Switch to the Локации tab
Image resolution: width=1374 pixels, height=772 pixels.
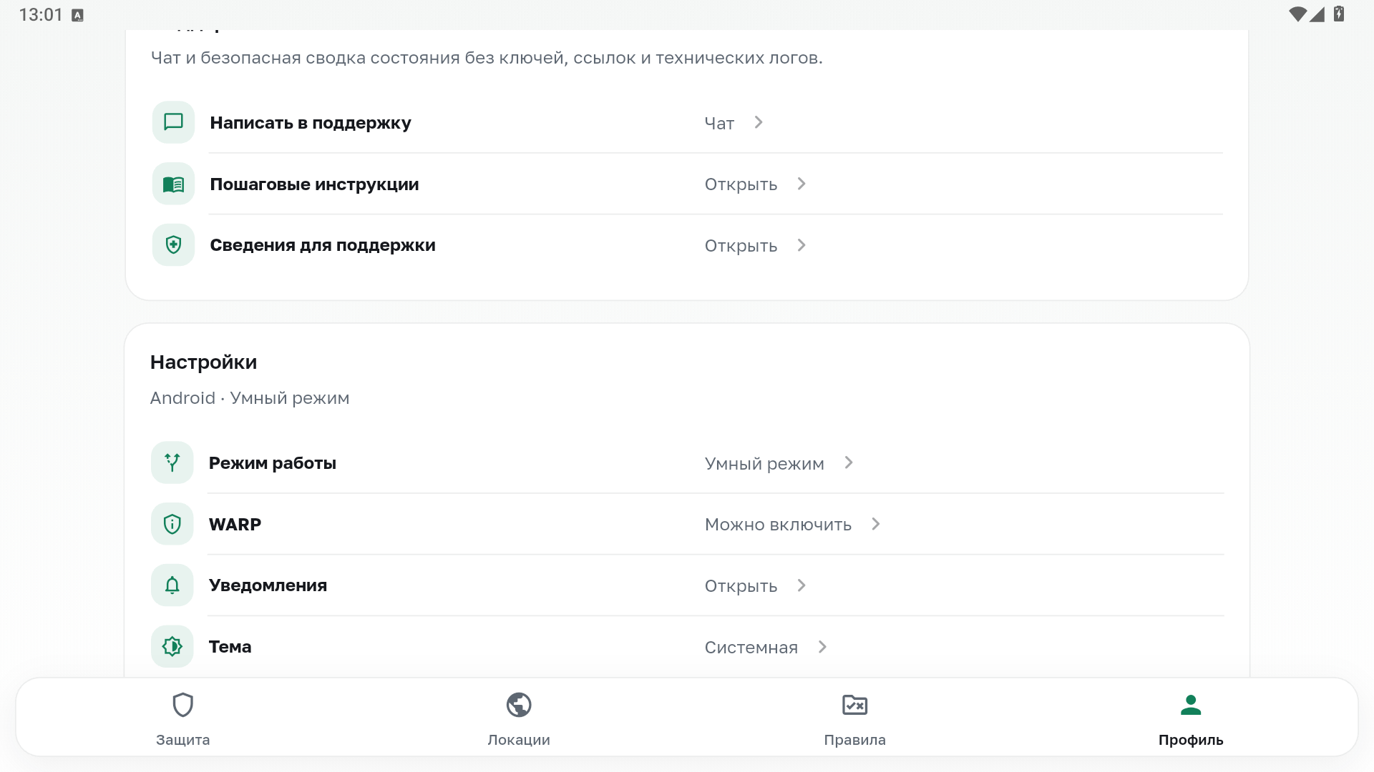(x=519, y=718)
